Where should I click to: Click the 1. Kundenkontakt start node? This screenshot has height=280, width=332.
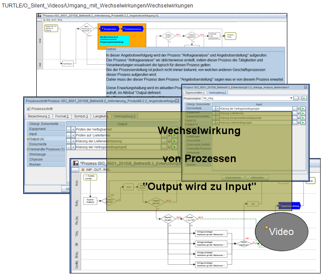click(x=90, y=177)
